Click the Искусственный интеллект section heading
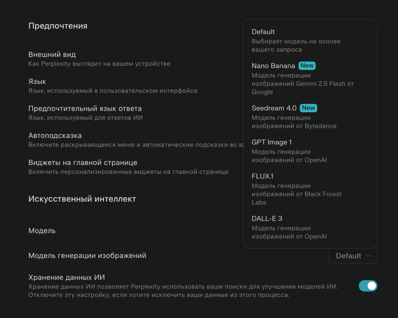The height and width of the screenshot is (318, 398). [82, 199]
